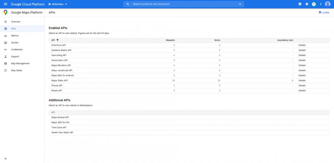Open Details for Directions API

click(302, 45)
